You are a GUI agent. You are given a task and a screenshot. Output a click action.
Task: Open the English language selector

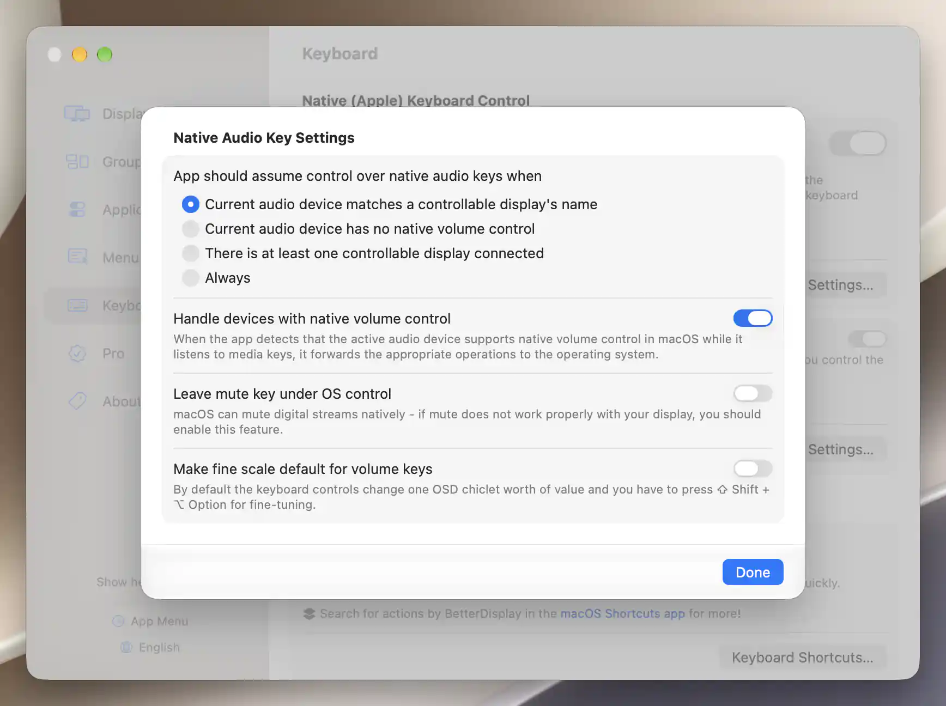point(159,647)
